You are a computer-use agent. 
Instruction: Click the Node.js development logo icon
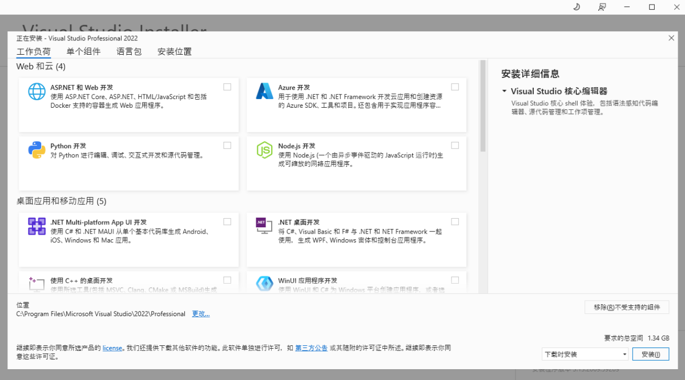[x=265, y=150]
